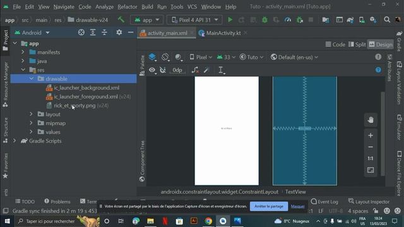Hide the Project panel with minus icon
The height and width of the screenshot is (227, 404).
coord(131,32)
